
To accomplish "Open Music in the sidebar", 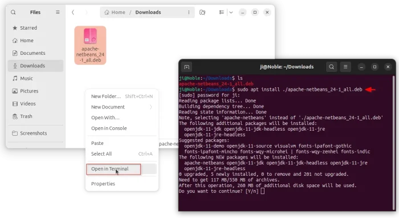I will coord(35,78).
